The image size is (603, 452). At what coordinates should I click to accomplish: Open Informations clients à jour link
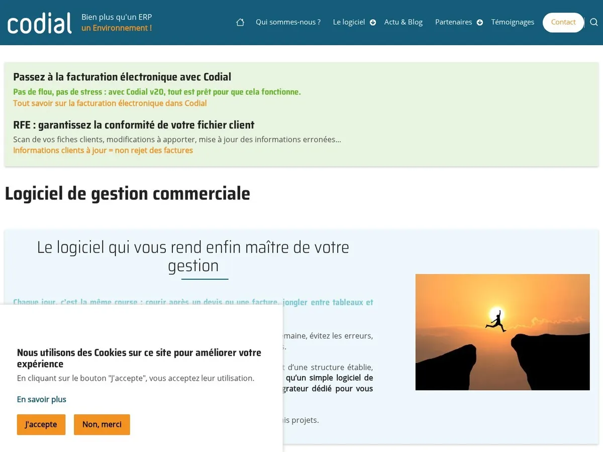click(103, 150)
